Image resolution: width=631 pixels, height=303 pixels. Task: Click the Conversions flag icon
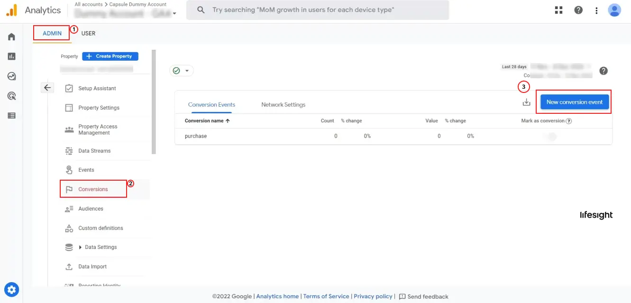click(69, 189)
